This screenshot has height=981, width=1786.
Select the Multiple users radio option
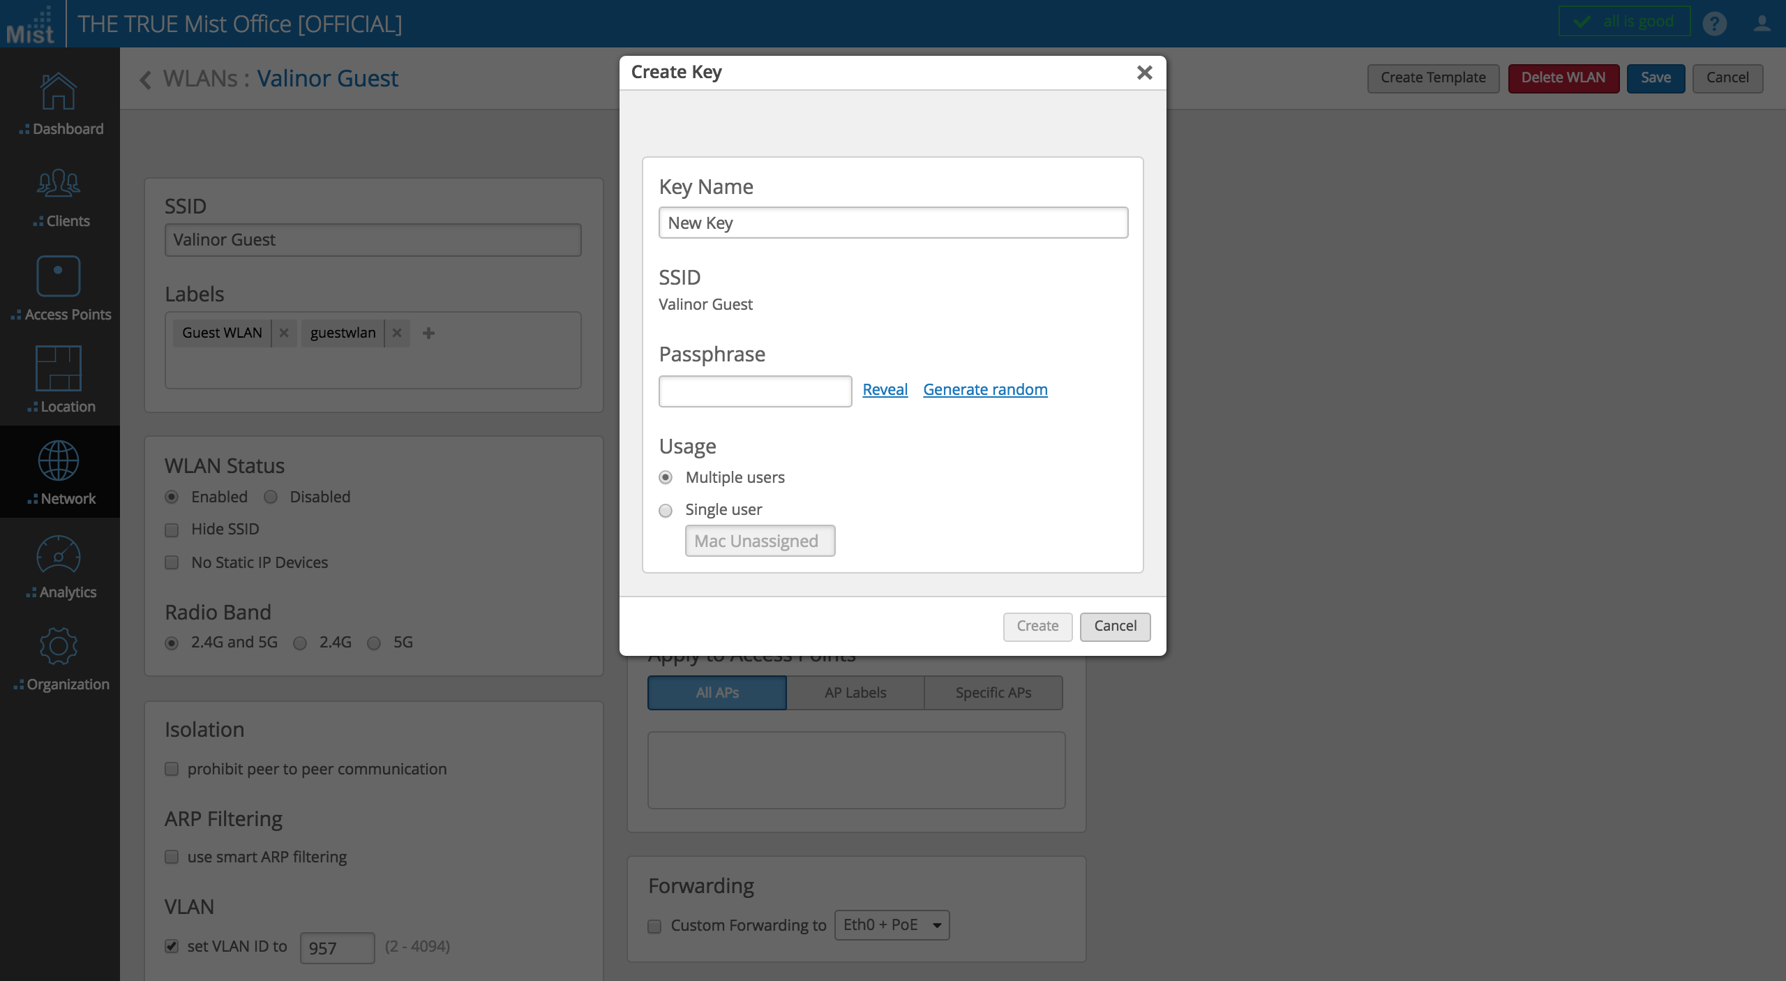666,478
